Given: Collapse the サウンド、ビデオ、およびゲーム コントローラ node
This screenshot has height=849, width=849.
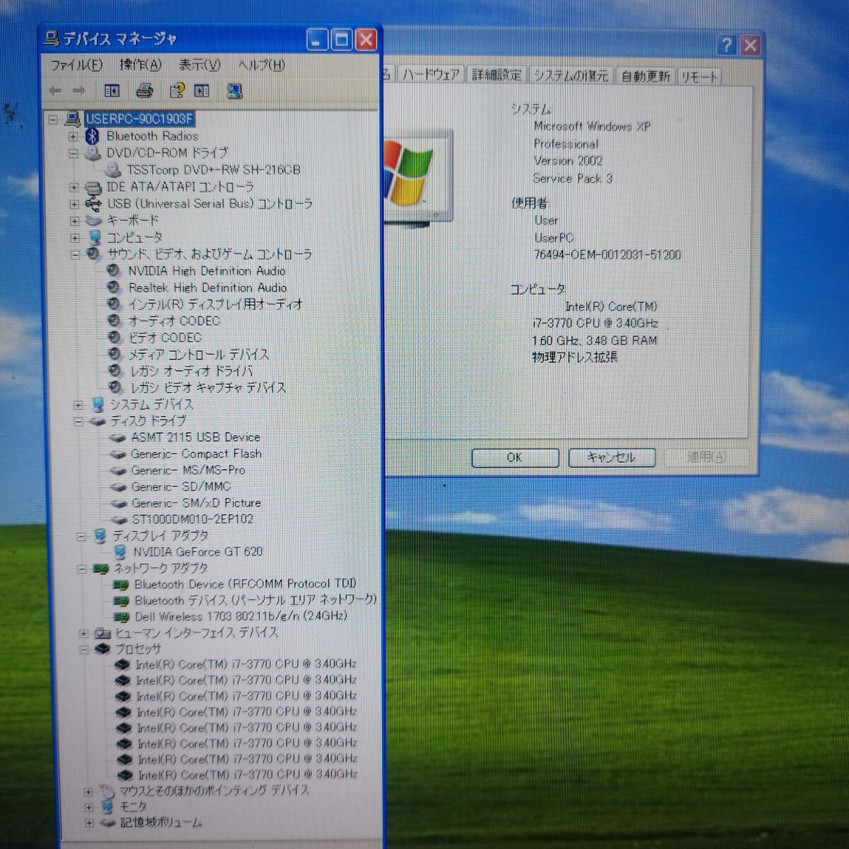Looking at the screenshot, I should [75, 254].
